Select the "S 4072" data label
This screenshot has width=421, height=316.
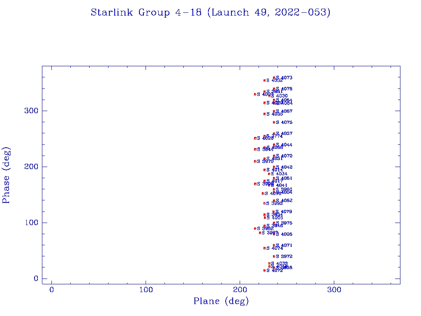point(274,270)
